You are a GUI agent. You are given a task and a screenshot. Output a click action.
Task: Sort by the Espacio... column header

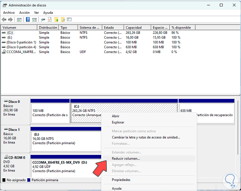coord(160,28)
